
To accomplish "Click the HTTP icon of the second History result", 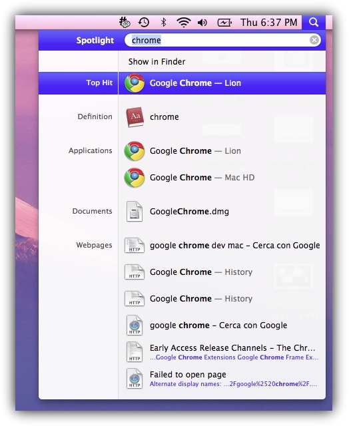I will click(135, 299).
